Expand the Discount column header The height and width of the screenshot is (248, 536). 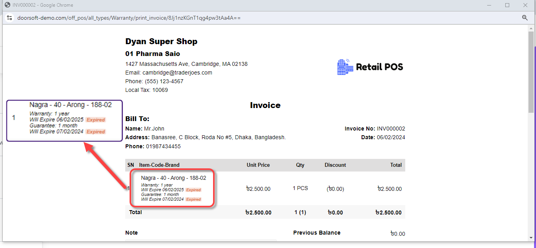pos(335,165)
